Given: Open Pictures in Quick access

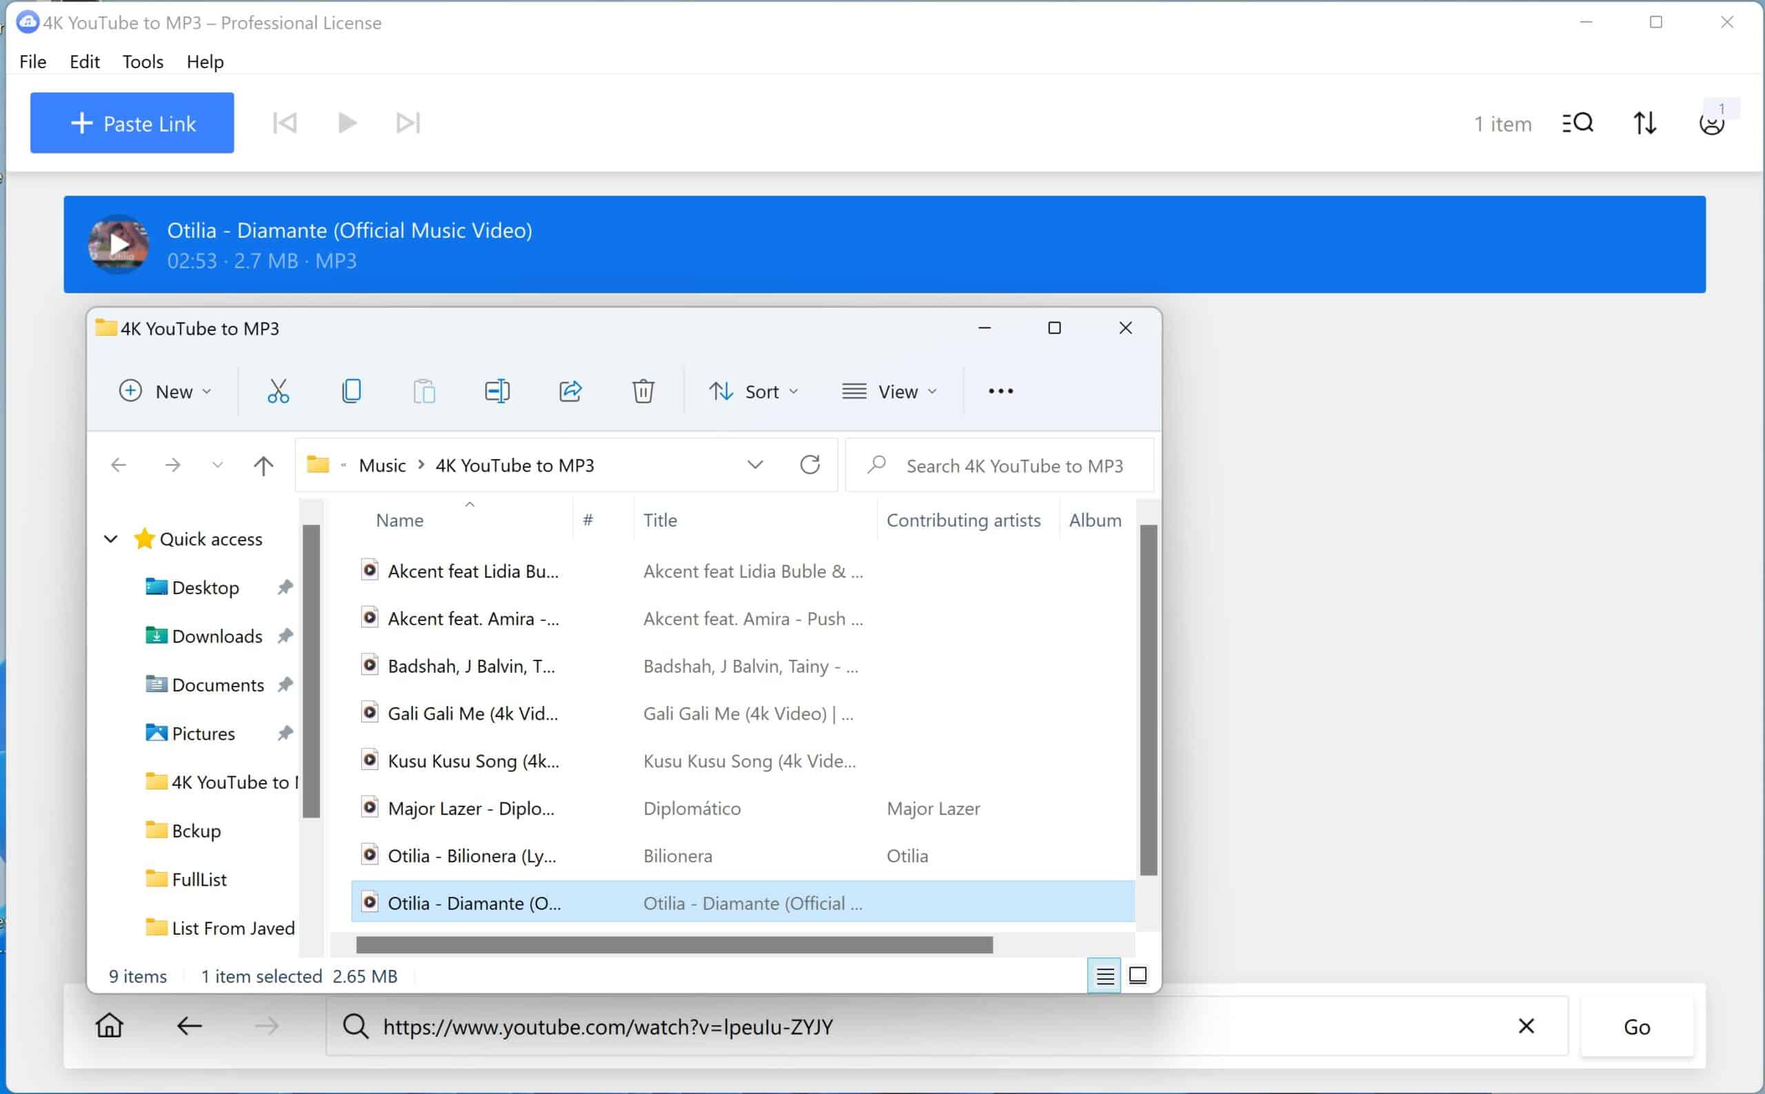Looking at the screenshot, I should [x=203, y=733].
